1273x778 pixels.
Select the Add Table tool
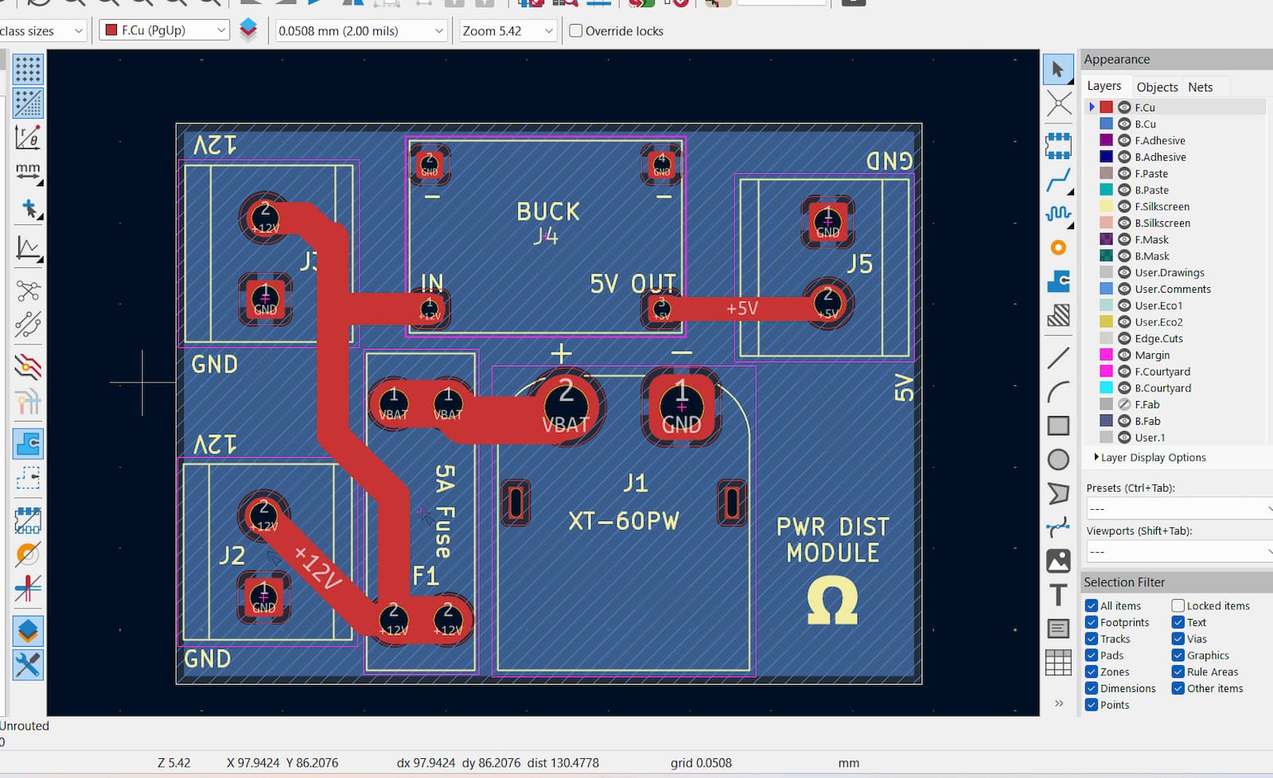click(x=1058, y=662)
